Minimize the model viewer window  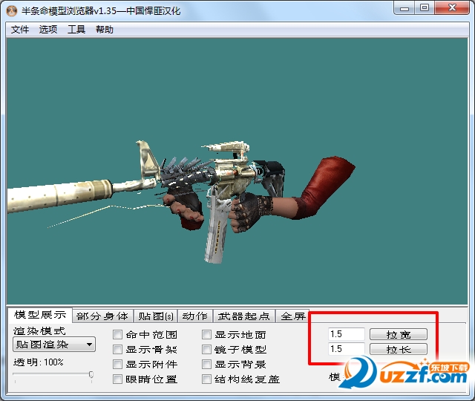click(x=404, y=8)
